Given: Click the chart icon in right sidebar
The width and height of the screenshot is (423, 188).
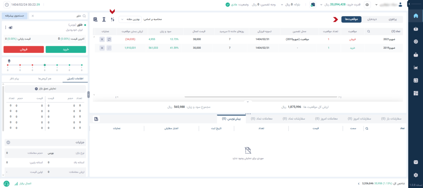Looking at the screenshot, I should (x=416, y=67).
